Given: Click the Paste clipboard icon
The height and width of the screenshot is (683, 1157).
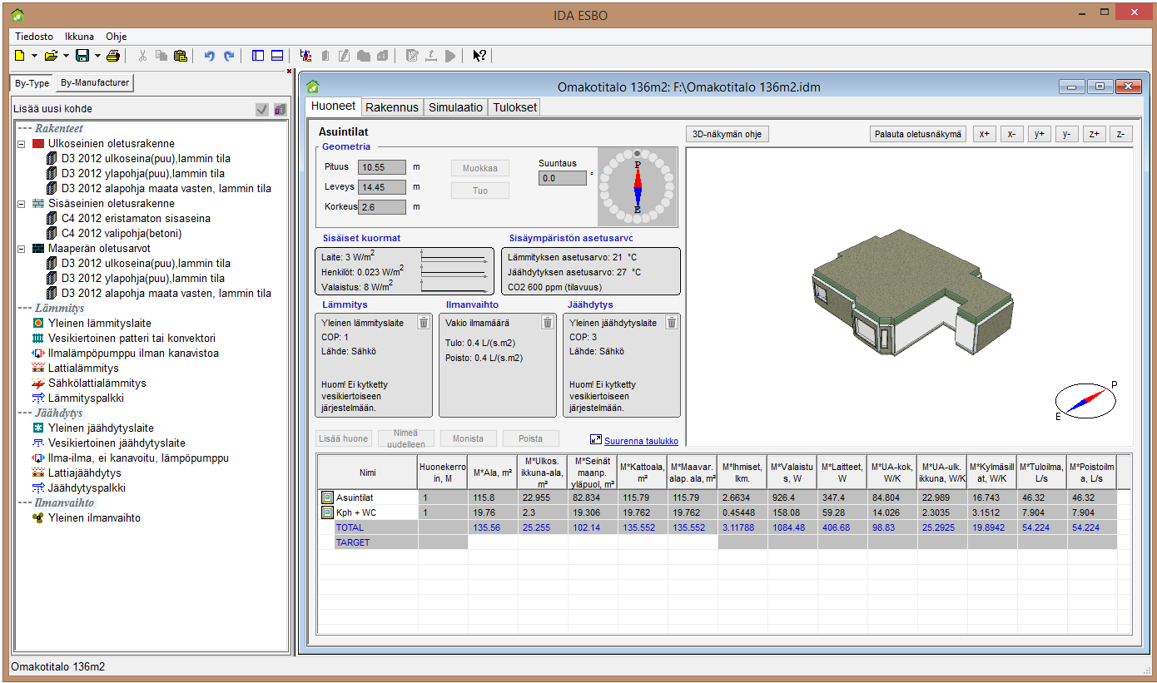Looking at the screenshot, I should [179, 56].
